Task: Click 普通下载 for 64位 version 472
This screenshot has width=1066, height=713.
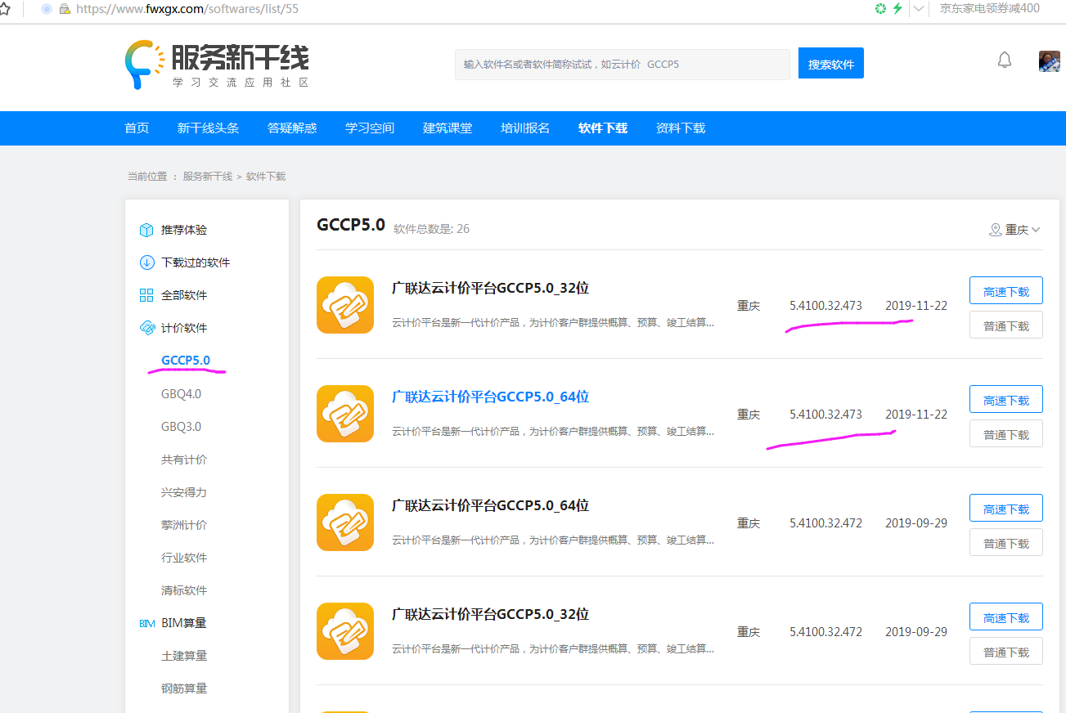Action: pos(1006,543)
